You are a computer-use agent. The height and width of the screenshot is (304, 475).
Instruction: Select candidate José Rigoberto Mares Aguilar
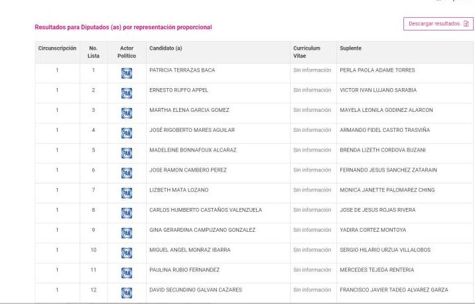(192, 130)
